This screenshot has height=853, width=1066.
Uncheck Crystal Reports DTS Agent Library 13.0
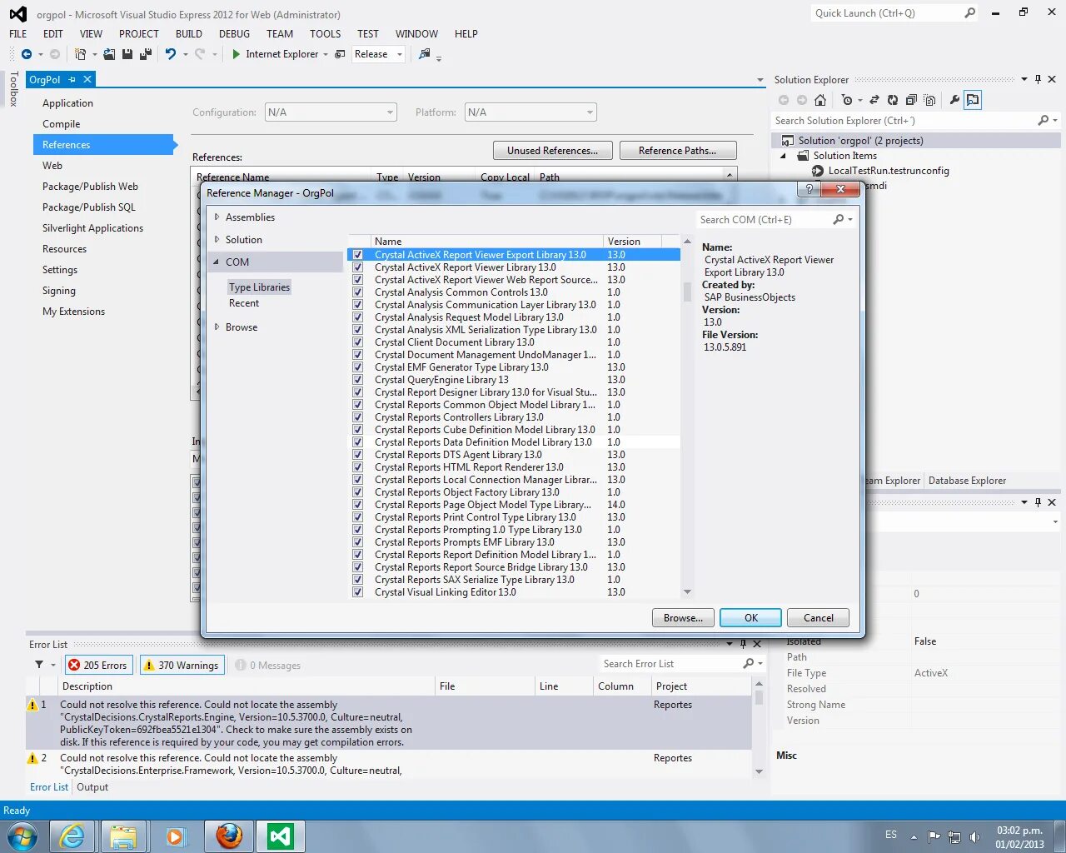(358, 455)
